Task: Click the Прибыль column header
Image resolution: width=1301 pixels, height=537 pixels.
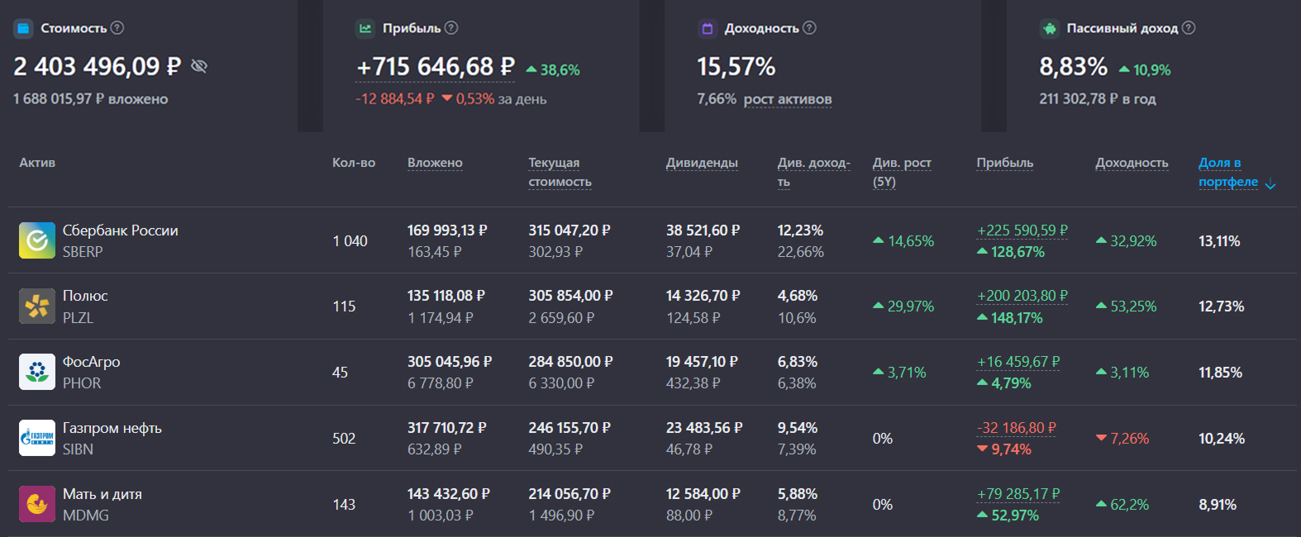Action: pyautogui.click(x=1004, y=163)
